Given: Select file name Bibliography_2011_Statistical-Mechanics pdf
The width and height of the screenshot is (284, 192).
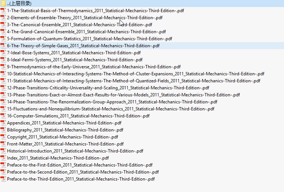Looking at the screenshot, I should 65,130.
